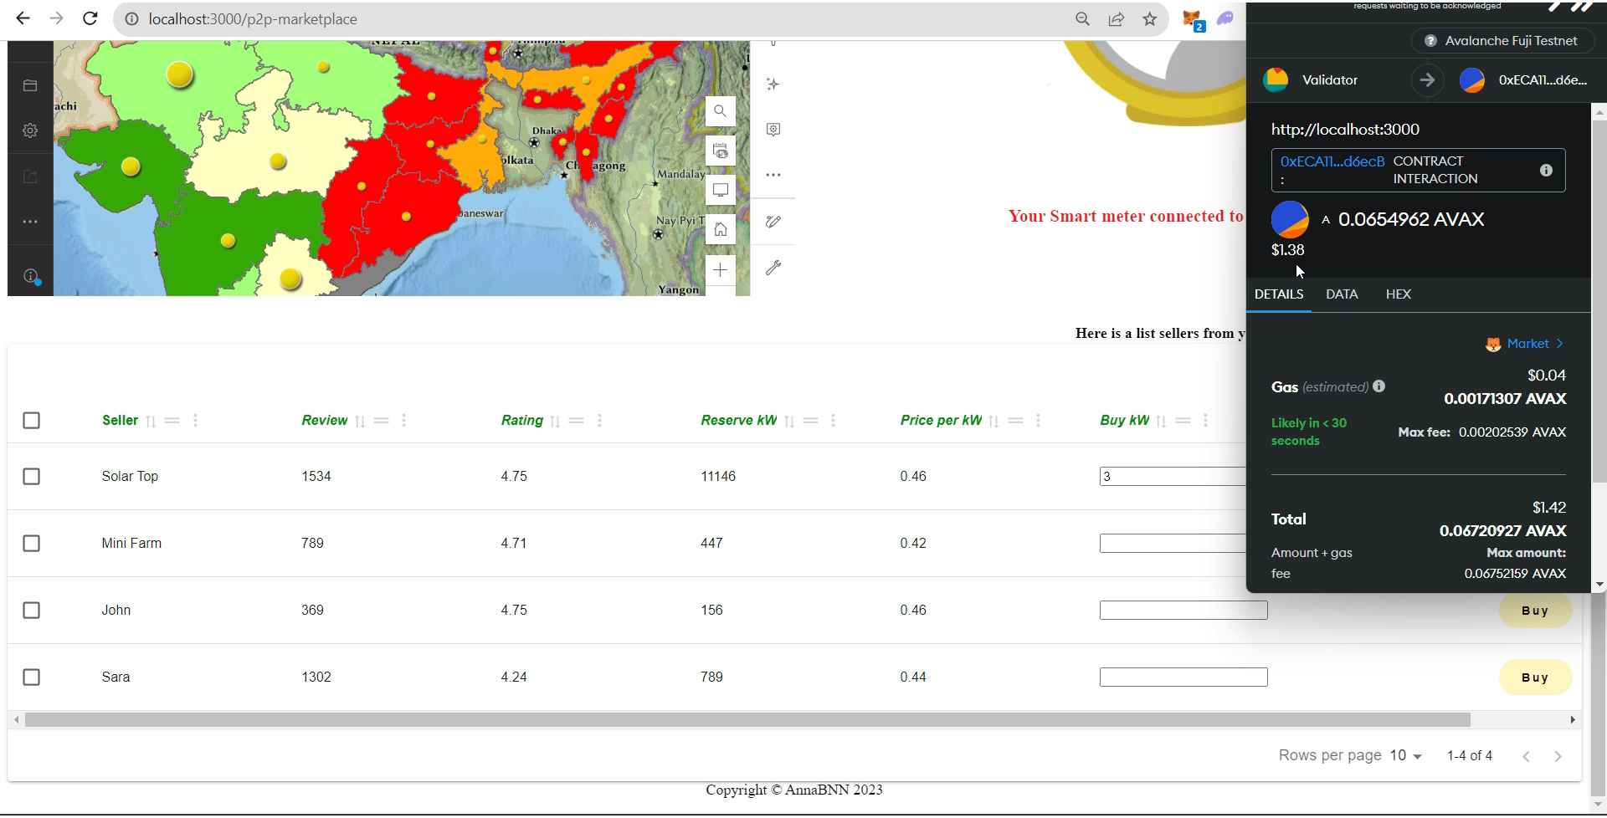Open MetaMask fox extension icon
The width and height of the screenshot is (1607, 818).
coord(1193,20)
